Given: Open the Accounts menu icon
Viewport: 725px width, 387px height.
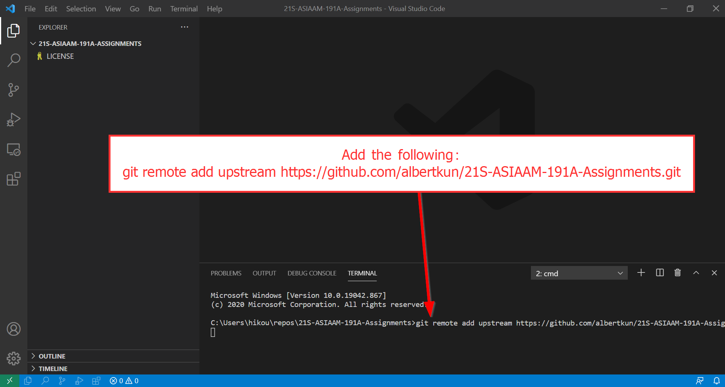Looking at the screenshot, I should coord(14,329).
